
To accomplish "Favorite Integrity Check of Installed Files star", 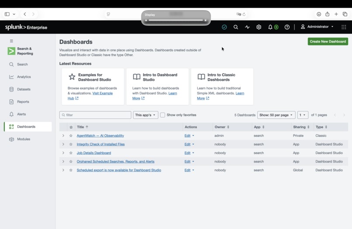I will (71, 144).
